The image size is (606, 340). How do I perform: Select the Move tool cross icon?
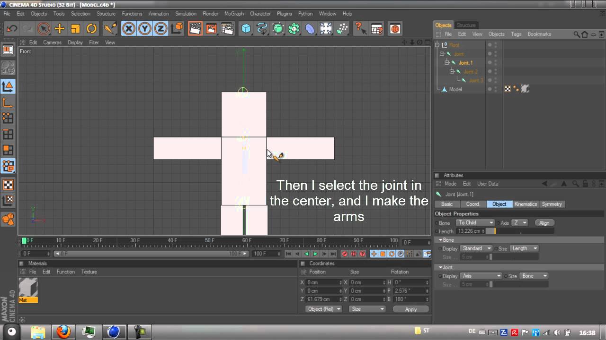(60, 29)
